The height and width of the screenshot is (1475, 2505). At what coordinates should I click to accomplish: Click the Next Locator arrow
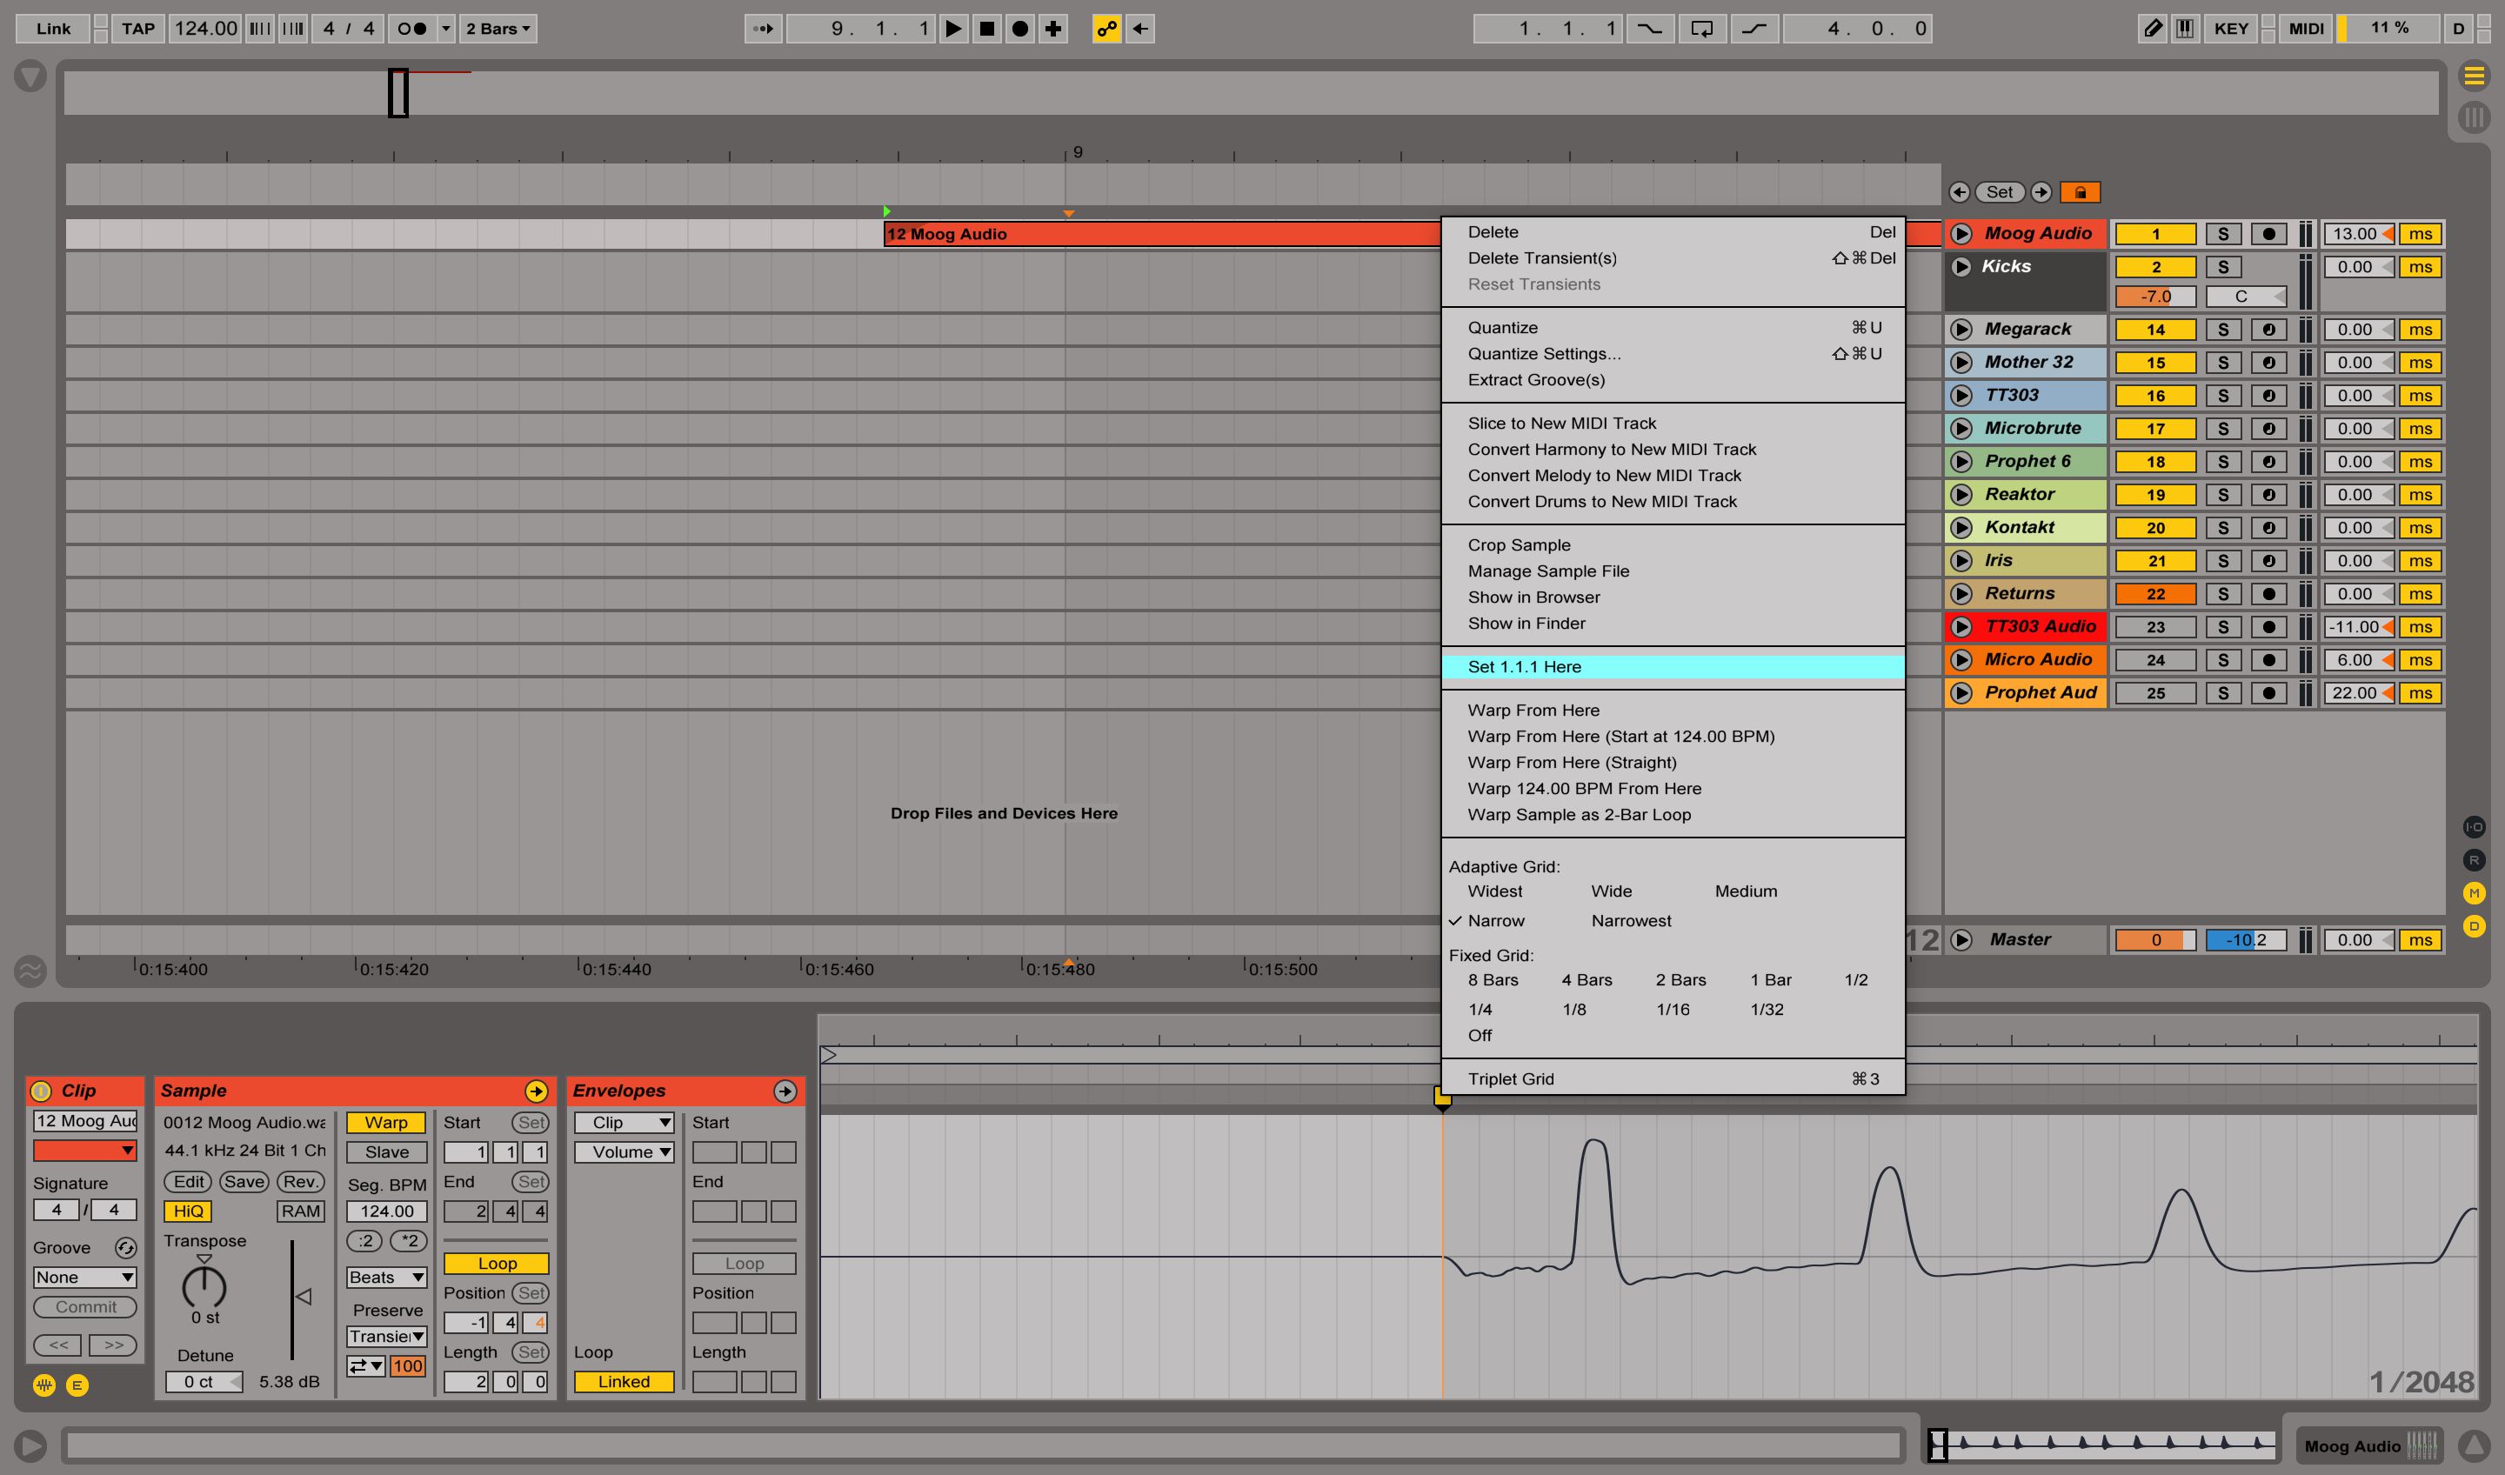coord(2041,192)
